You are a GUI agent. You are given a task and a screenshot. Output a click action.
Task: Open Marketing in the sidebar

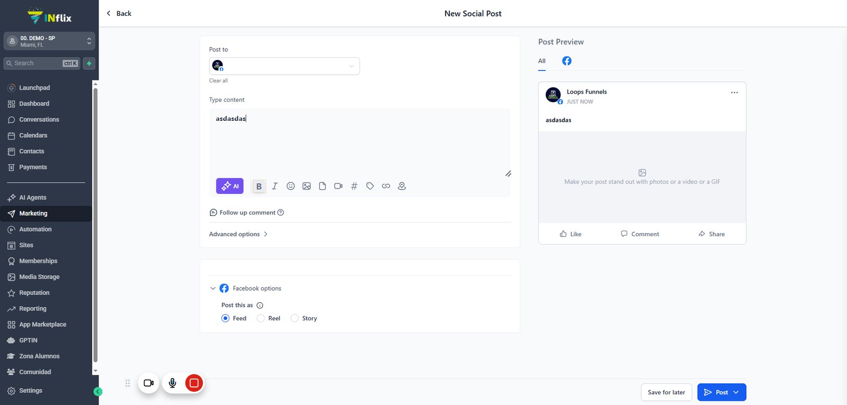tap(46, 213)
